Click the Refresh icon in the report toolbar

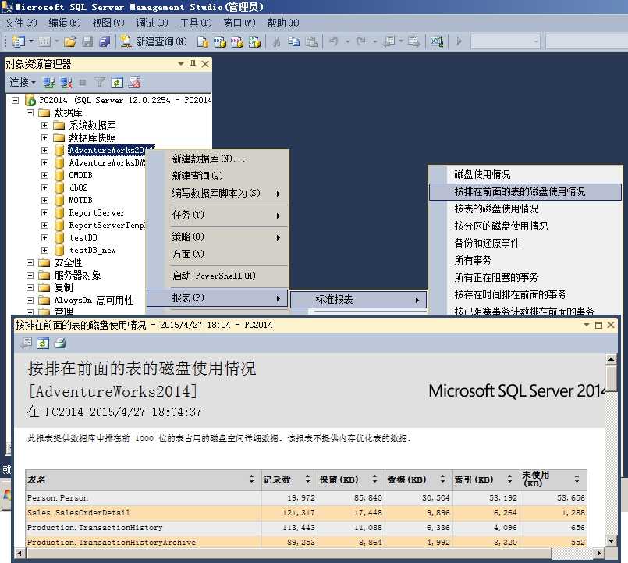click(43, 344)
